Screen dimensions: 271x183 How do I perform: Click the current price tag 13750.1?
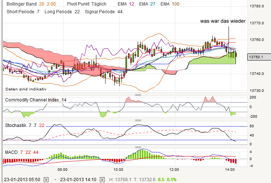pos(259,57)
